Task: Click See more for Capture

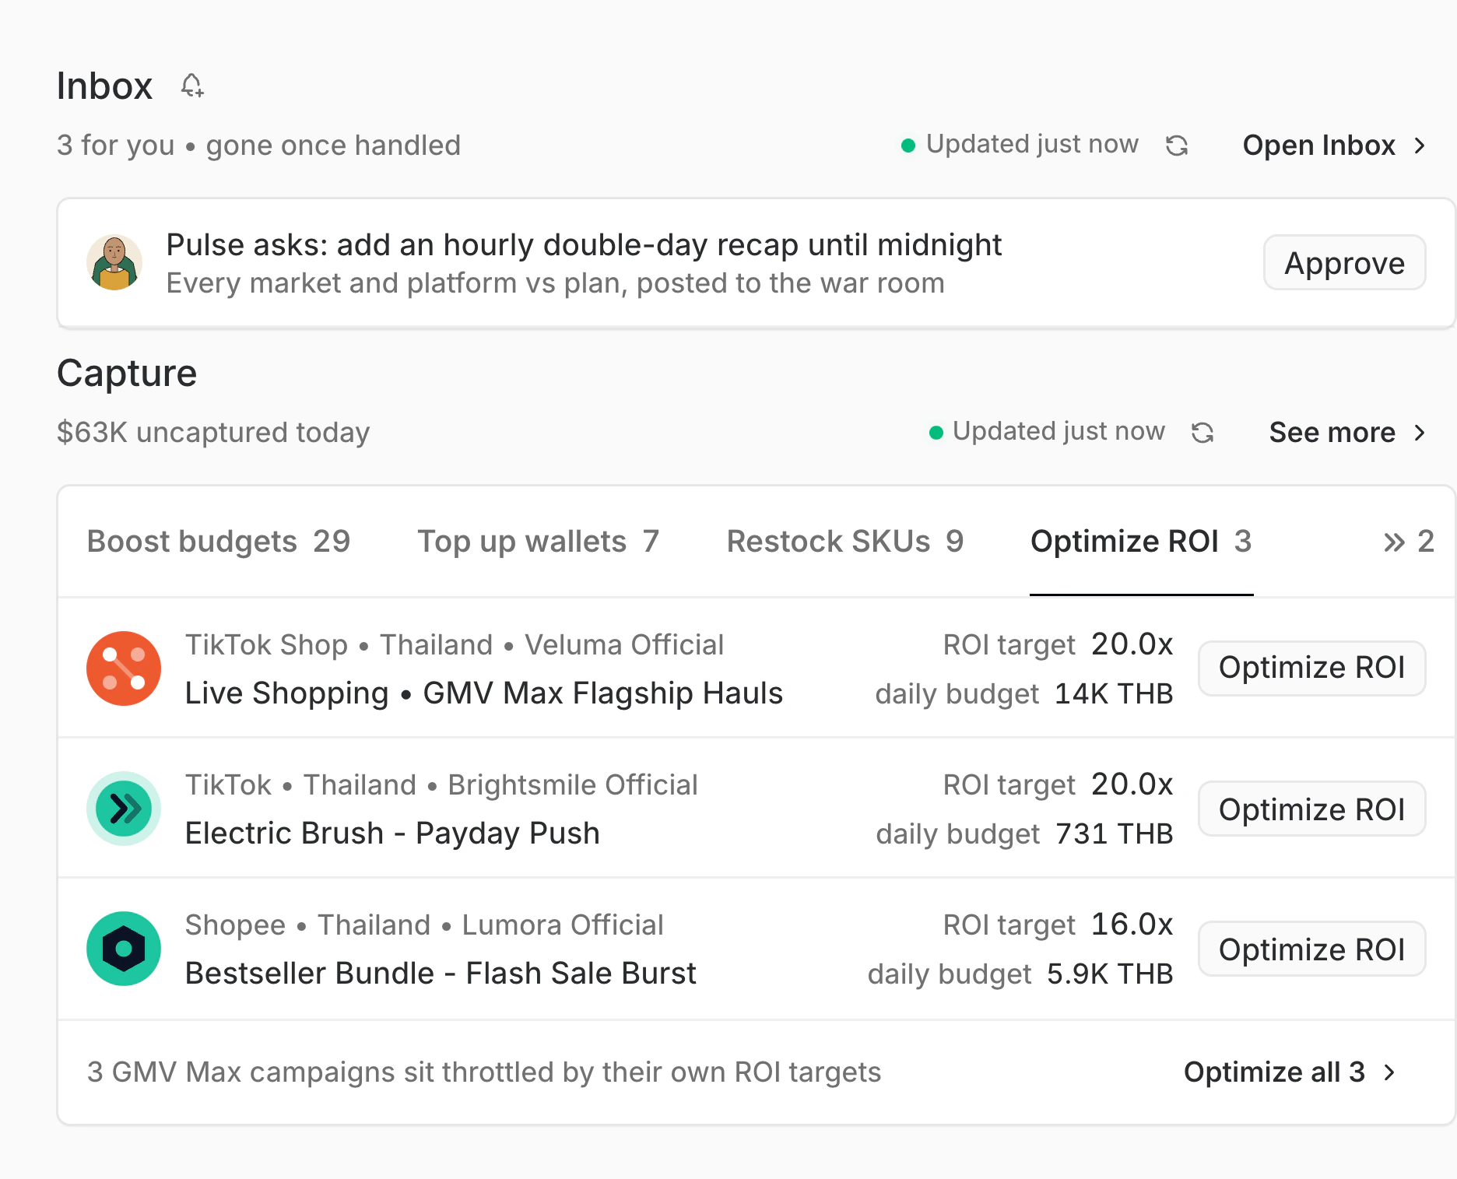Action: (x=1347, y=433)
